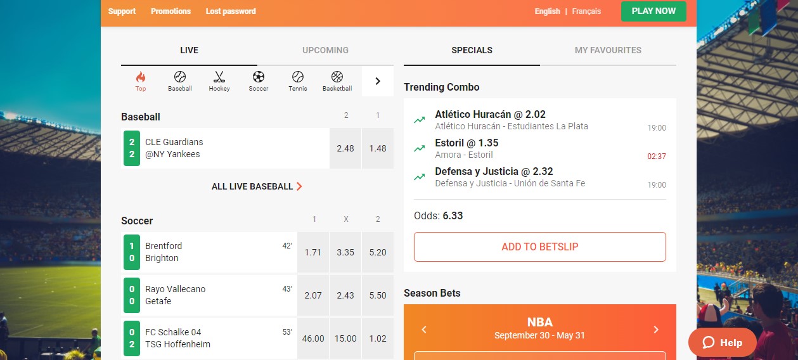Viewport: 798px width, 360px height.
Task: Click the Soccer section heading
Action: (137, 221)
